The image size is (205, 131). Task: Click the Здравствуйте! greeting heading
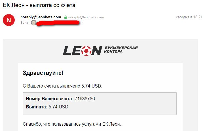[43, 73]
